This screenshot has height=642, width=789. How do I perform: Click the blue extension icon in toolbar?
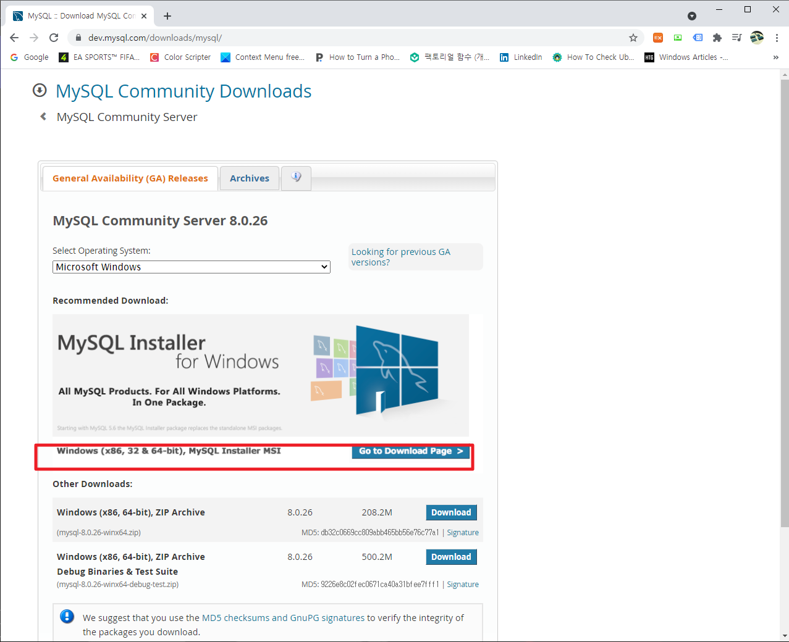[698, 38]
